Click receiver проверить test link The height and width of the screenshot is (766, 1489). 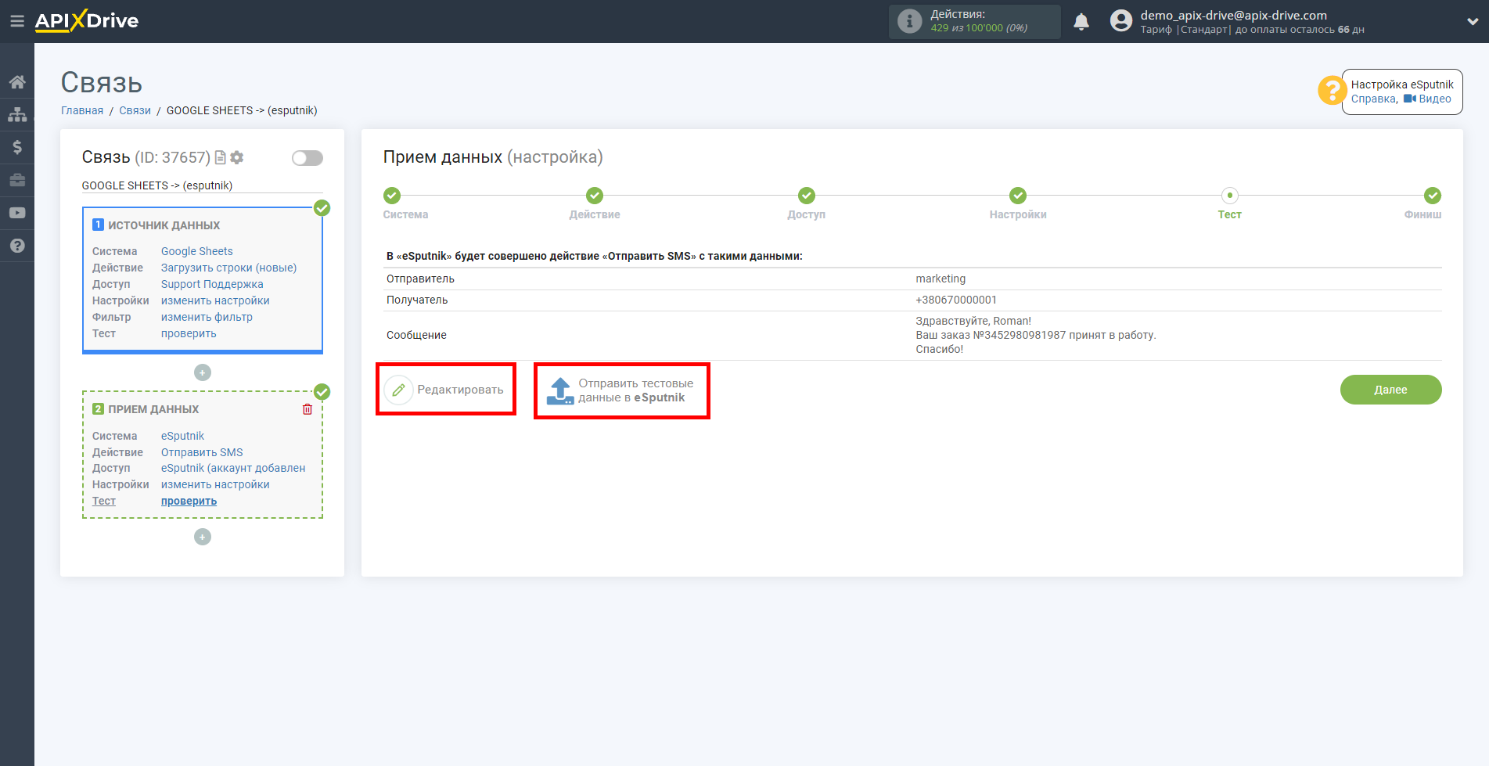pyautogui.click(x=189, y=501)
